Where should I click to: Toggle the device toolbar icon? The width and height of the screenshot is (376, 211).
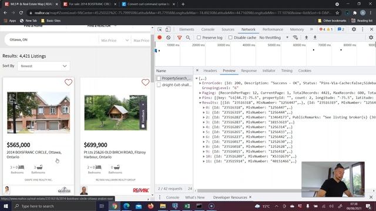168,29
